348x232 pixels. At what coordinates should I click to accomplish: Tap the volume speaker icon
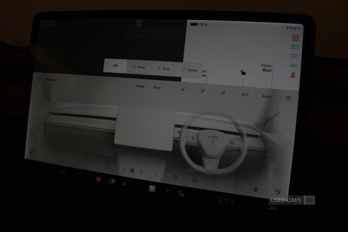(x=63, y=172)
